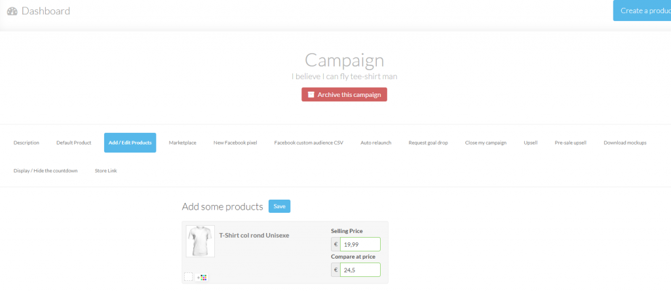This screenshot has width=671, height=292.
Task: Open Facebook custom audience CSV tab
Action: (x=309, y=143)
